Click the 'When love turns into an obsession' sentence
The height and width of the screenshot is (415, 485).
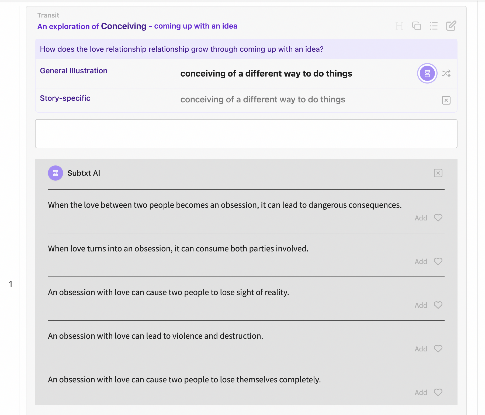tap(178, 248)
